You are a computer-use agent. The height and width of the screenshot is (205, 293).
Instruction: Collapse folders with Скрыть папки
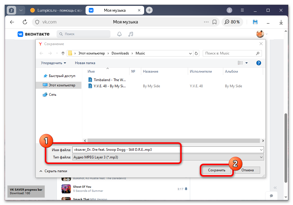53,171
